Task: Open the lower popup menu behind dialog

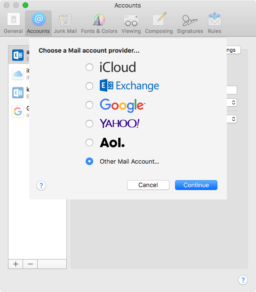Action: (x=232, y=119)
